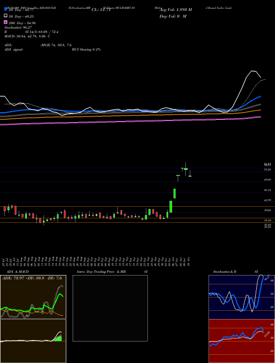Click the magenta 200 Day EMA swatch
Image resolution: width=275 pixels, height=363 pixels.
pos(5,22)
